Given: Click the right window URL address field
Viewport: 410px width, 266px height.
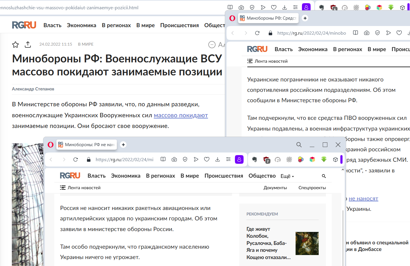Looking at the screenshot, I should tap(311, 33).
